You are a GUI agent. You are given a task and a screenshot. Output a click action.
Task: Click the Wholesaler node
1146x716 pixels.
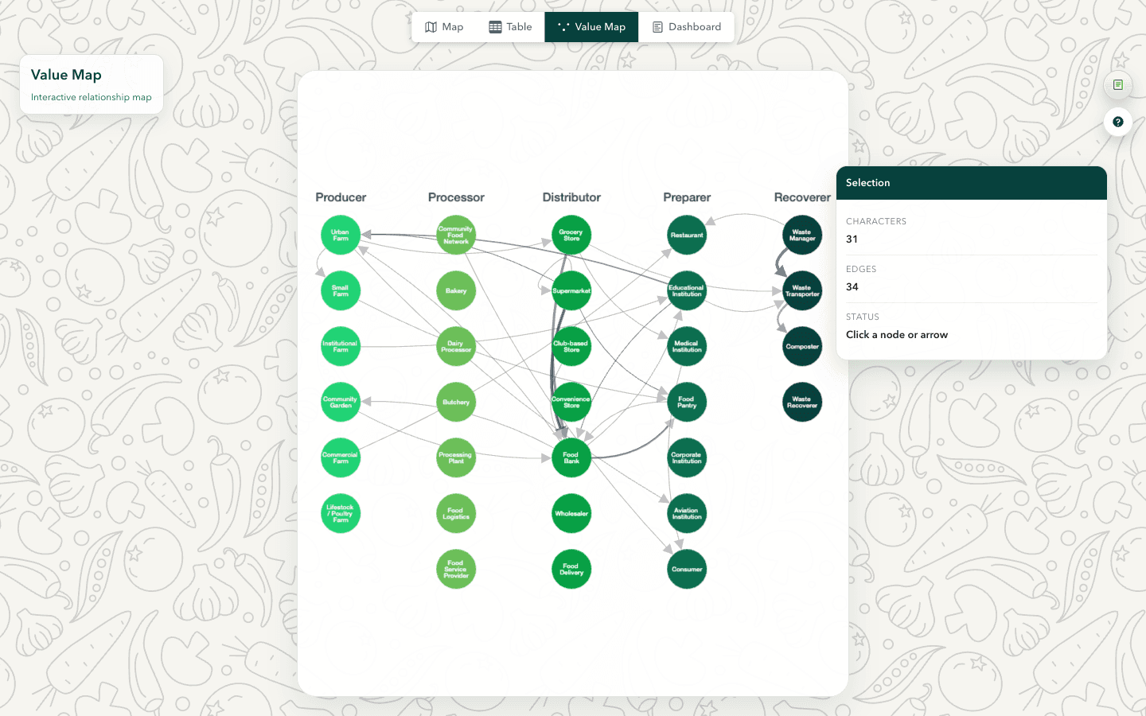[571, 514]
